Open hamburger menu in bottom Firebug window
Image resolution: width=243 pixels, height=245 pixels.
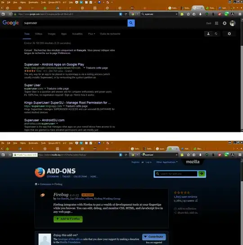pyautogui.click(x=240, y=155)
